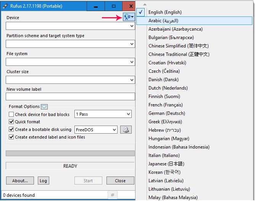This screenshot has height=201, width=255.
Task: Click the menu scroll-up arrow
Action: 145,5
